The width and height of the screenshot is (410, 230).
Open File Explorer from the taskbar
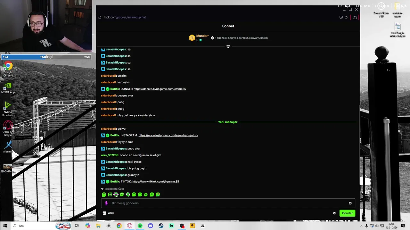pyautogui.click(x=98, y=226)
